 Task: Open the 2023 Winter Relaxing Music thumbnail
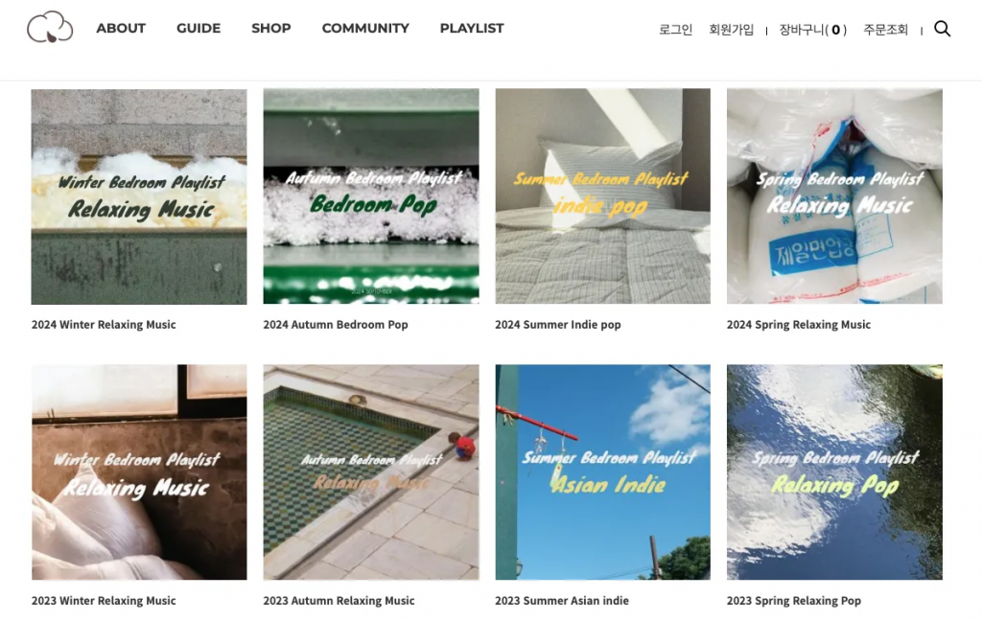(139, 472)
